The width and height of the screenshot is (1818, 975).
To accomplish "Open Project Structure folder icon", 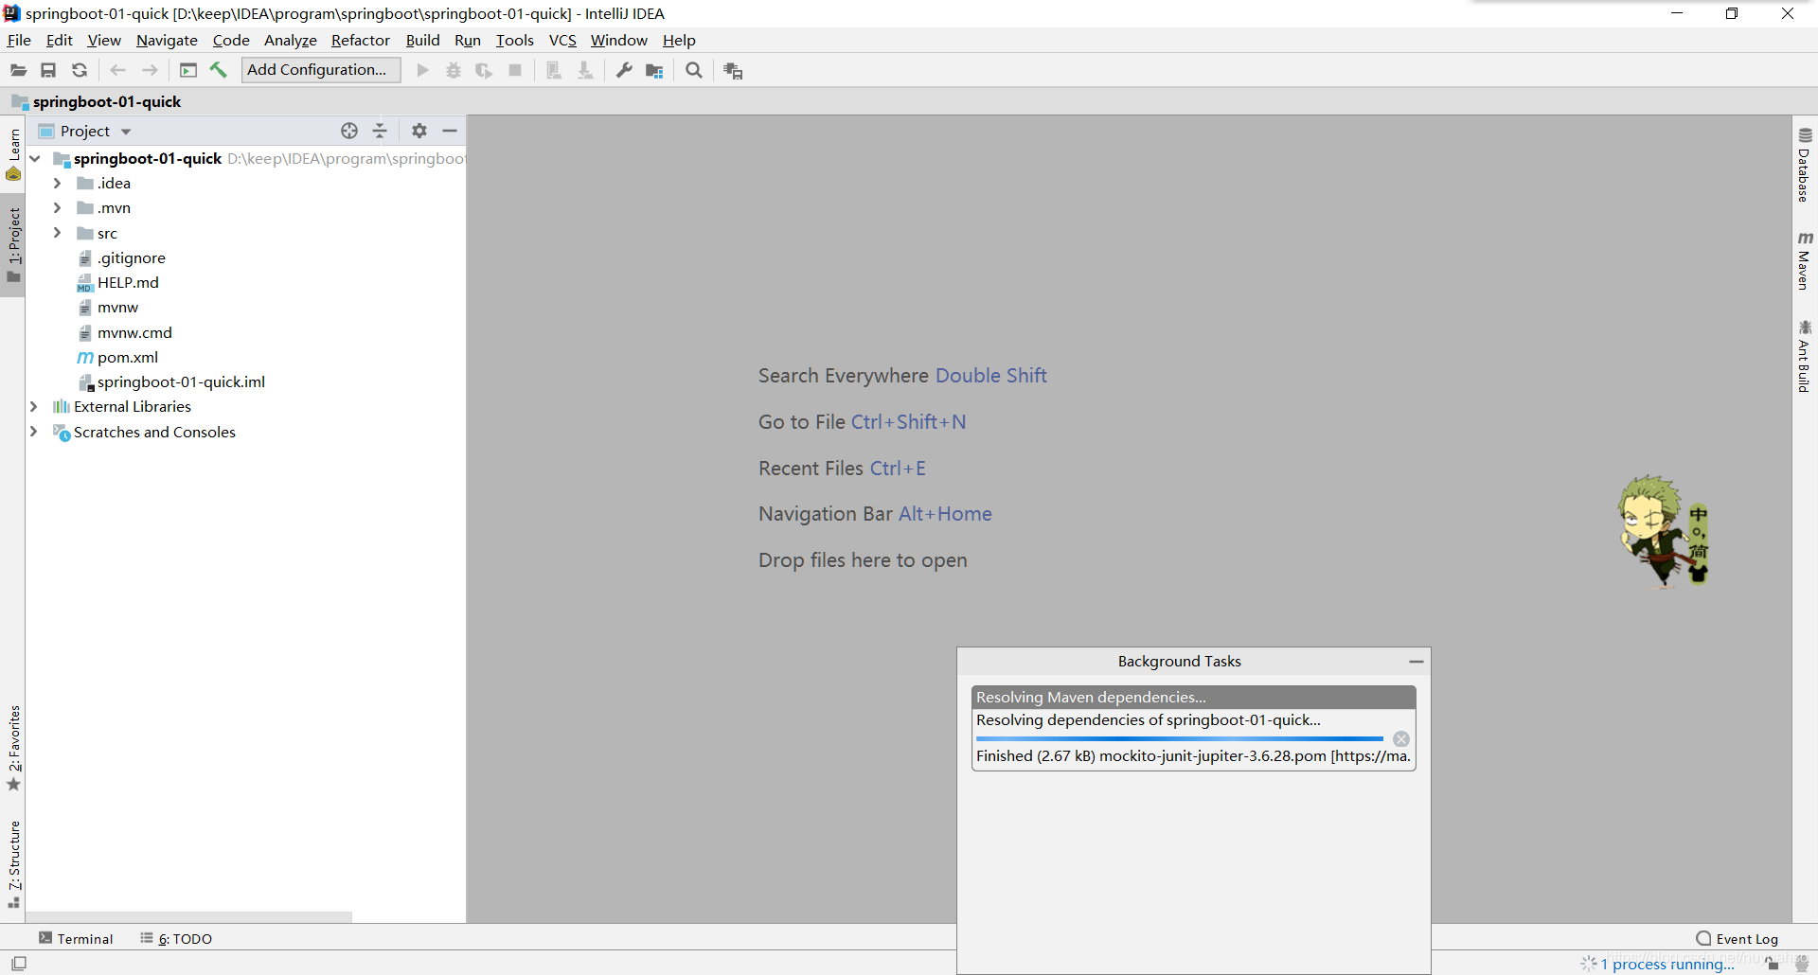I will tap(654, 70).
